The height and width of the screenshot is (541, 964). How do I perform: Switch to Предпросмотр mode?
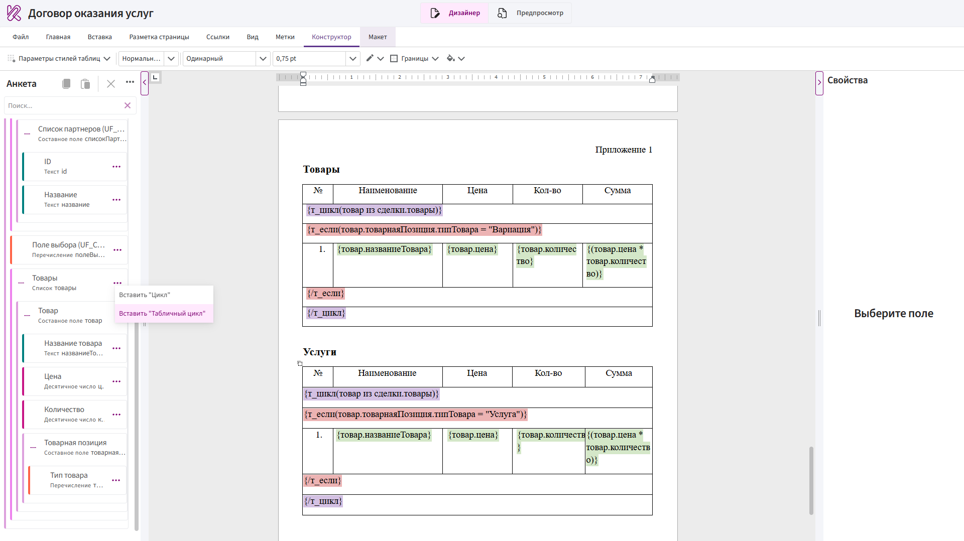click(x=530, y=13)
